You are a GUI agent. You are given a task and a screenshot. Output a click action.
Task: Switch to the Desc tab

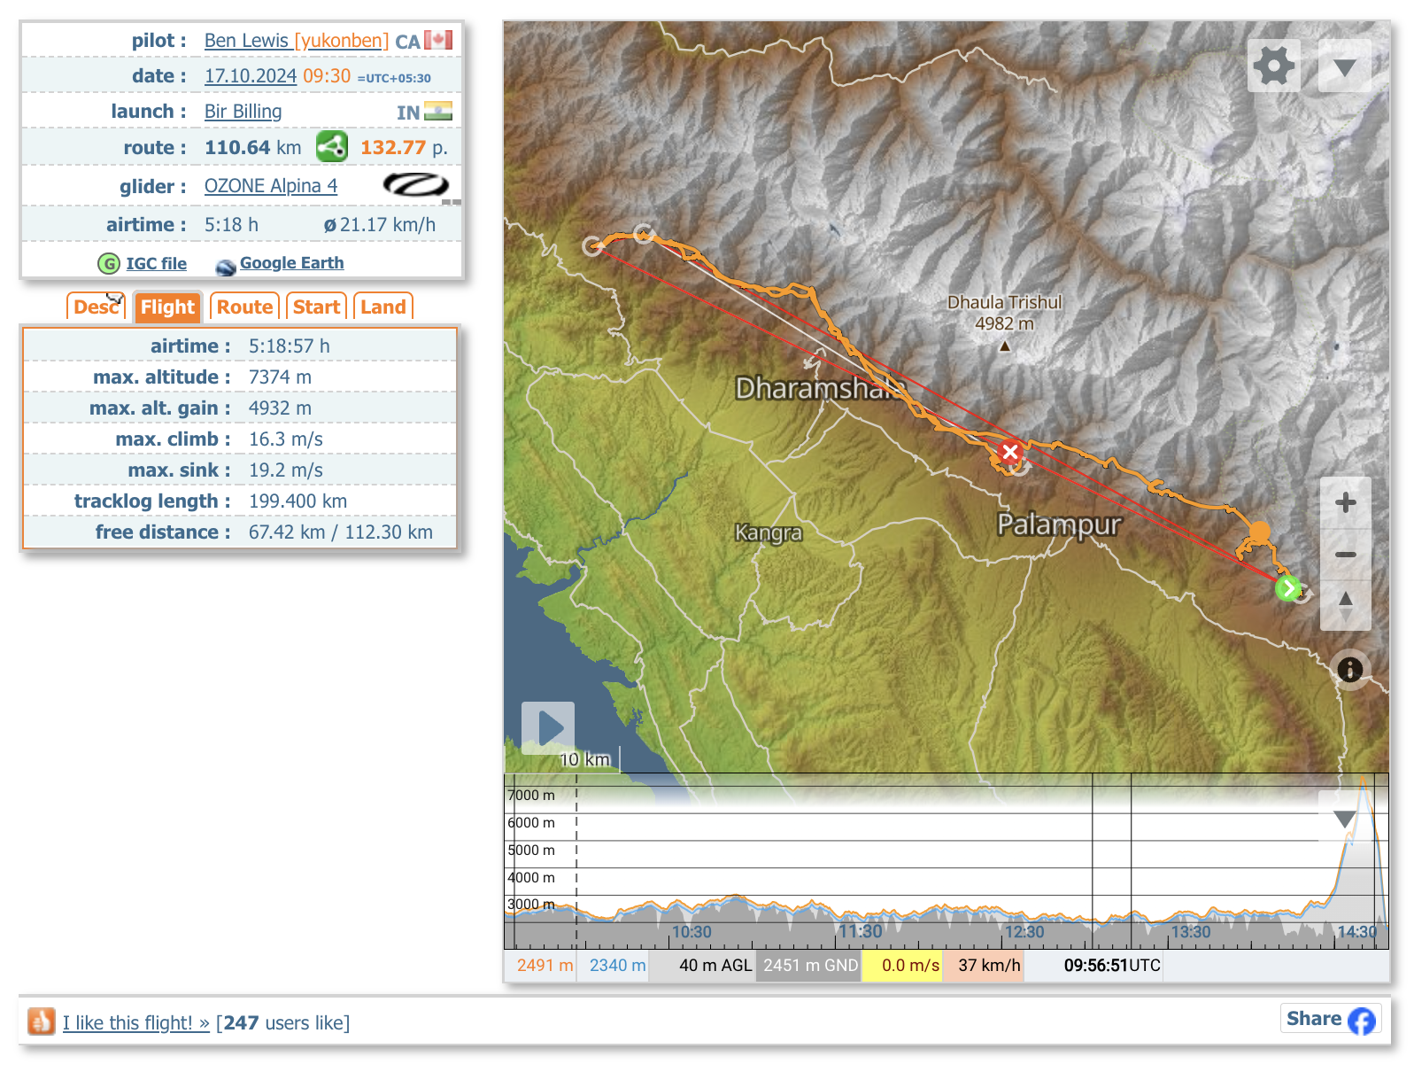(96, 307)
